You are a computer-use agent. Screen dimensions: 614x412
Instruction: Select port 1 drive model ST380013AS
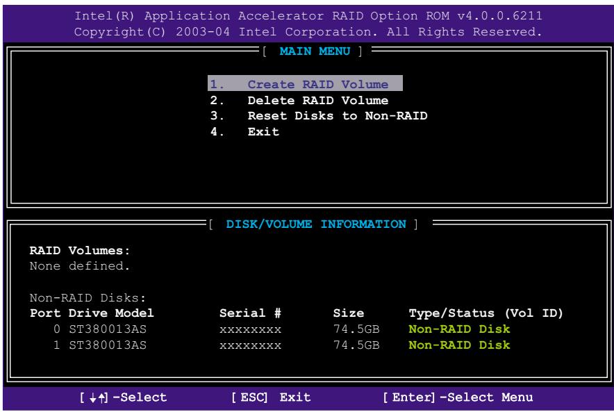coord(108,345)
